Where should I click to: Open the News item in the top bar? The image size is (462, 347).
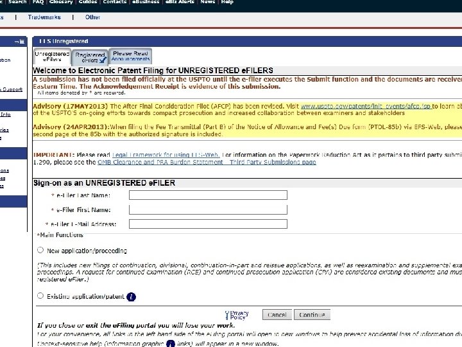coord(208,2)
